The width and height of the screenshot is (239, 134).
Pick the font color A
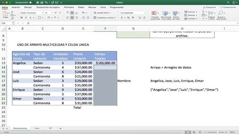[55, 17]
